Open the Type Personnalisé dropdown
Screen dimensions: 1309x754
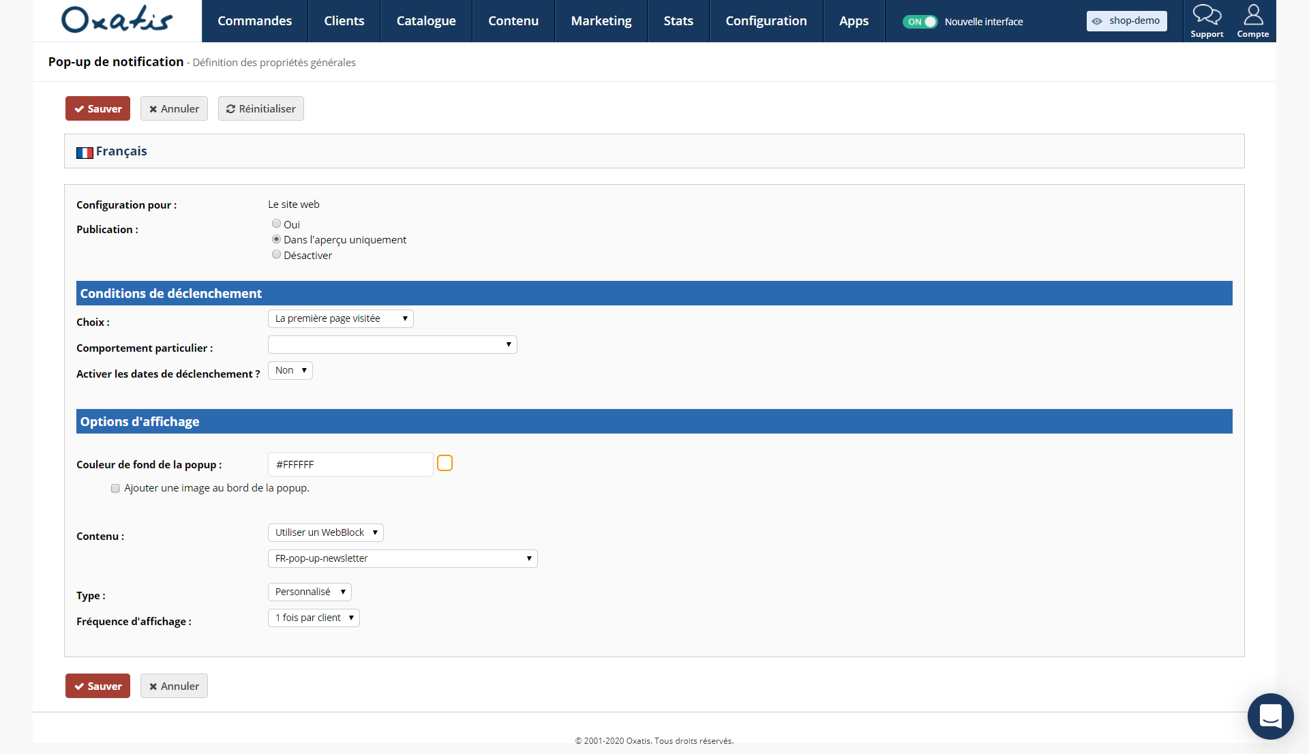tap(310, 592)
